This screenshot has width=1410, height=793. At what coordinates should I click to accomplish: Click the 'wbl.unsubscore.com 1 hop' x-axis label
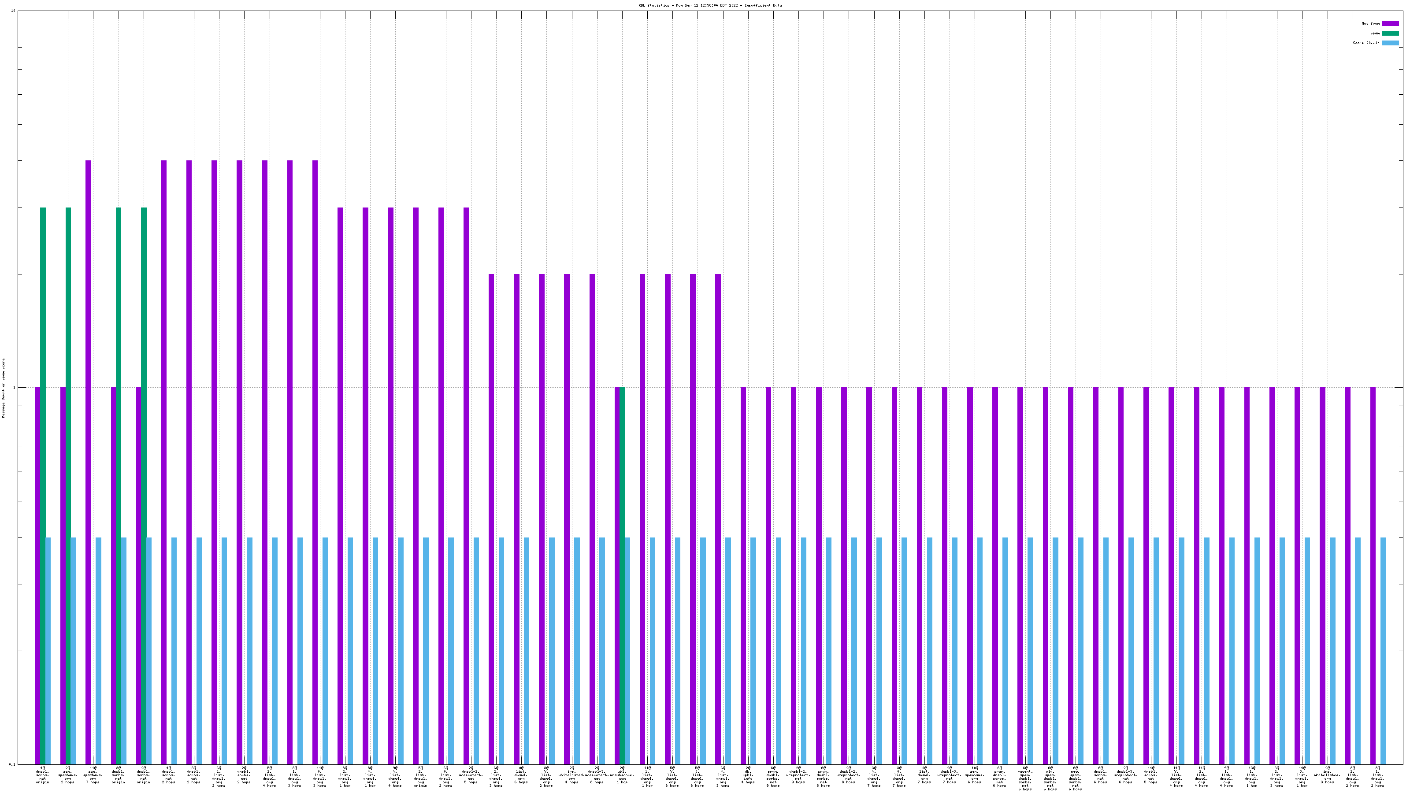622,775
